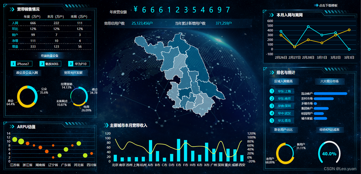This screenshot has height=174, width=361.
Task: Click the 666 value in 入网 row
Action: click(33, 23)
